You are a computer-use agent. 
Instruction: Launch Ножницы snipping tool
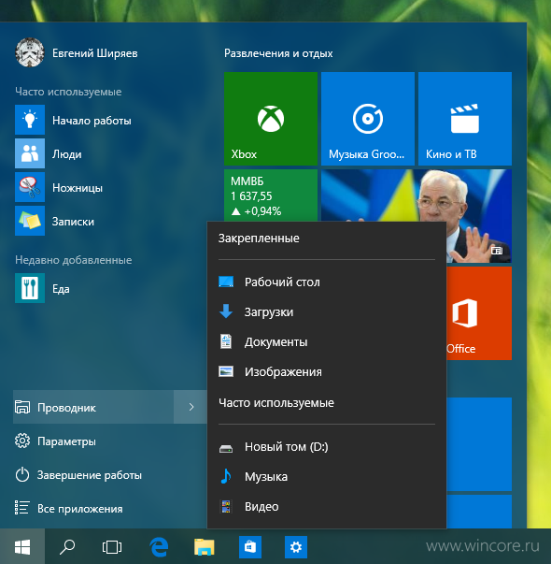click(x=78, y=187)
